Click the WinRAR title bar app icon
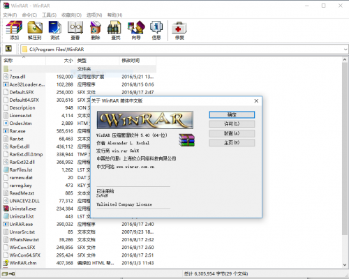Screen dimensions: 349x279 pyautogui.click(x=6, y=6)
